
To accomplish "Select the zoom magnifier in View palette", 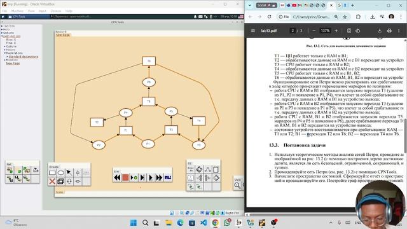I will [x=237, y=185].
